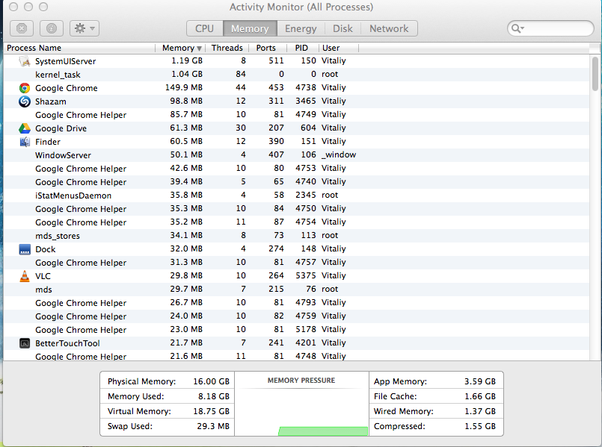The height and width of the screenshot is (447, 602).
Task: Click the Virtual Memory 18.75 GB value
Action: (211, 411)
